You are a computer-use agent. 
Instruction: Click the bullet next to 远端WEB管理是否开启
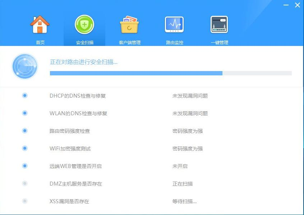pyautogui.click(x=25, y=166)
